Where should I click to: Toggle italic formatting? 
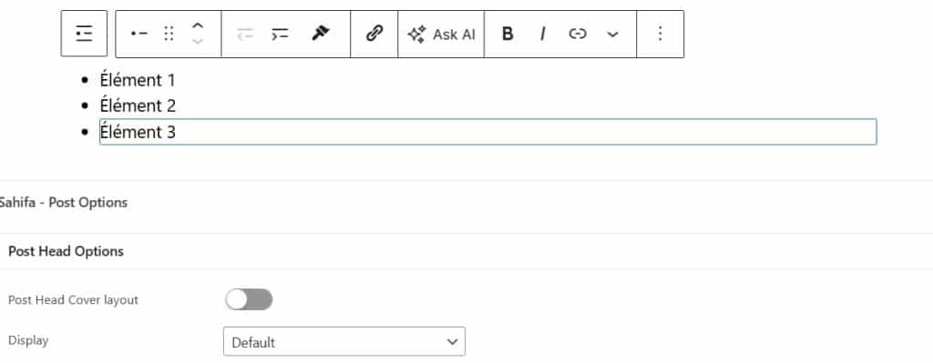pos(543,34)
